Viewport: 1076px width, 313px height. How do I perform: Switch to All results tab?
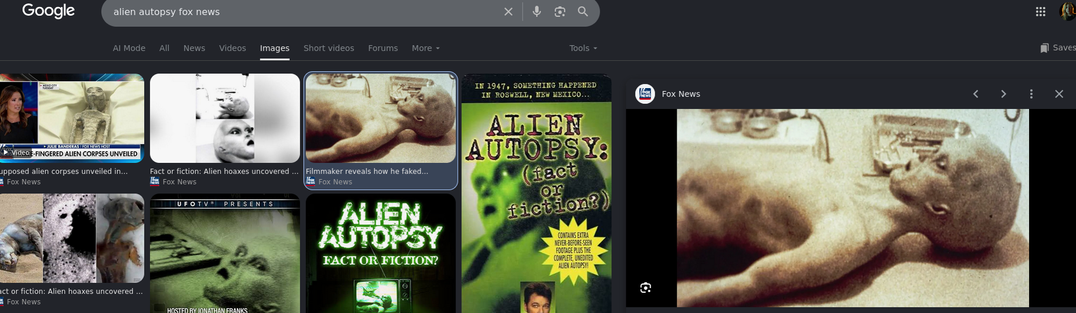[165, 48]
